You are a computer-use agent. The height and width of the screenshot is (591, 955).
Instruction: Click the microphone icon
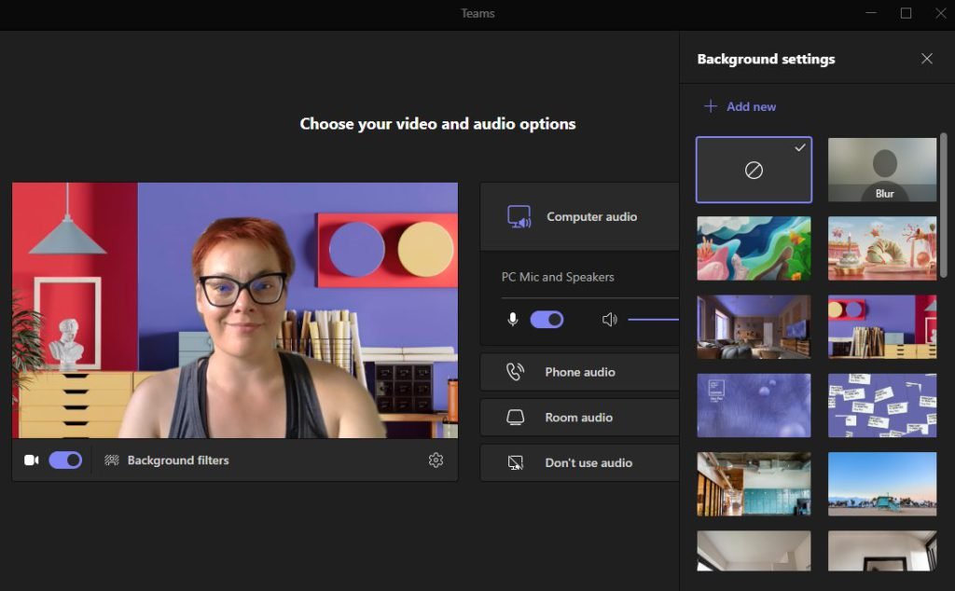tap(512, 320)
